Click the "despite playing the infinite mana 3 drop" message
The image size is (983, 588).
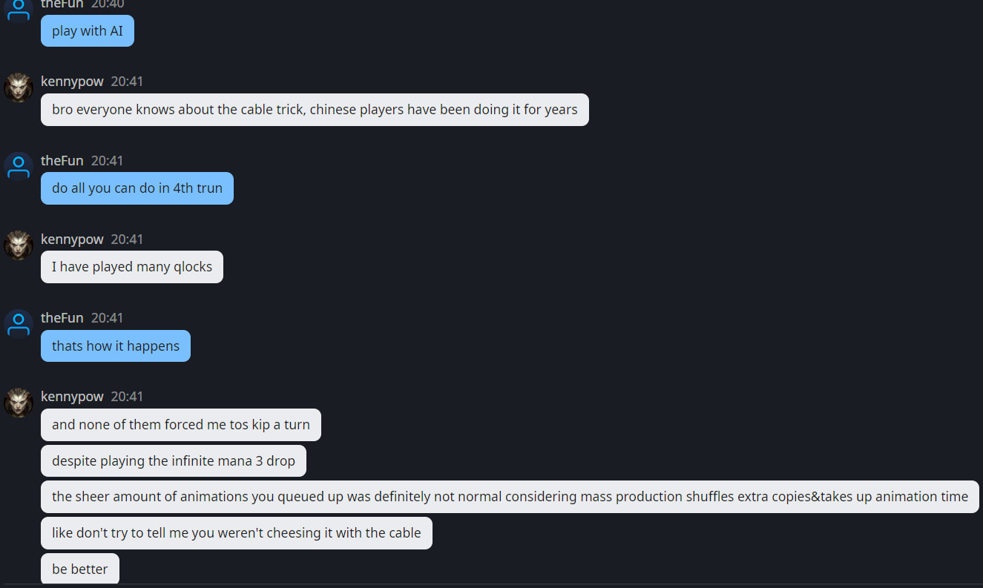(x=174, y=461)
